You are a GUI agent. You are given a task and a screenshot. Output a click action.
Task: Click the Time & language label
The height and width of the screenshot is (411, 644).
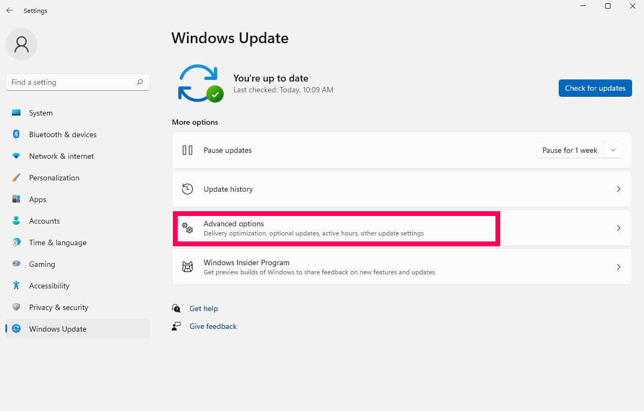click(x=58, y=242)
